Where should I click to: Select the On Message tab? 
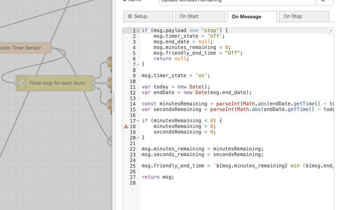(252, 16)
